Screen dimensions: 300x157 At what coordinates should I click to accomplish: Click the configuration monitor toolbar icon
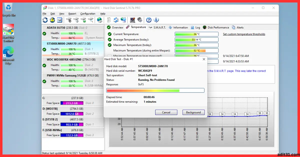pos(132,20)
